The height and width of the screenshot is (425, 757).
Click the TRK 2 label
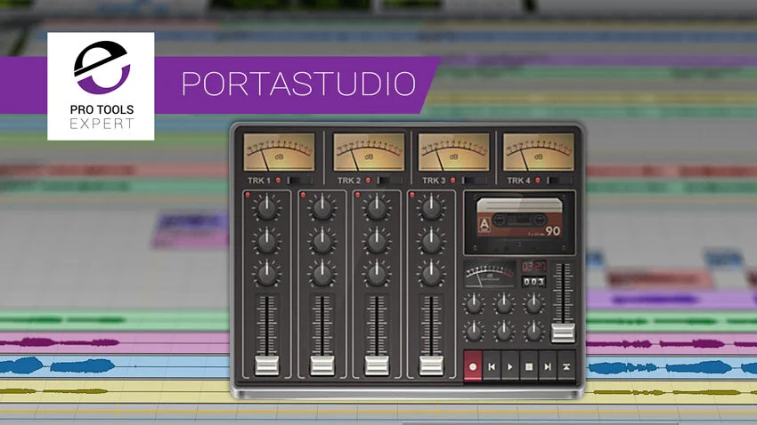point(348,180)
